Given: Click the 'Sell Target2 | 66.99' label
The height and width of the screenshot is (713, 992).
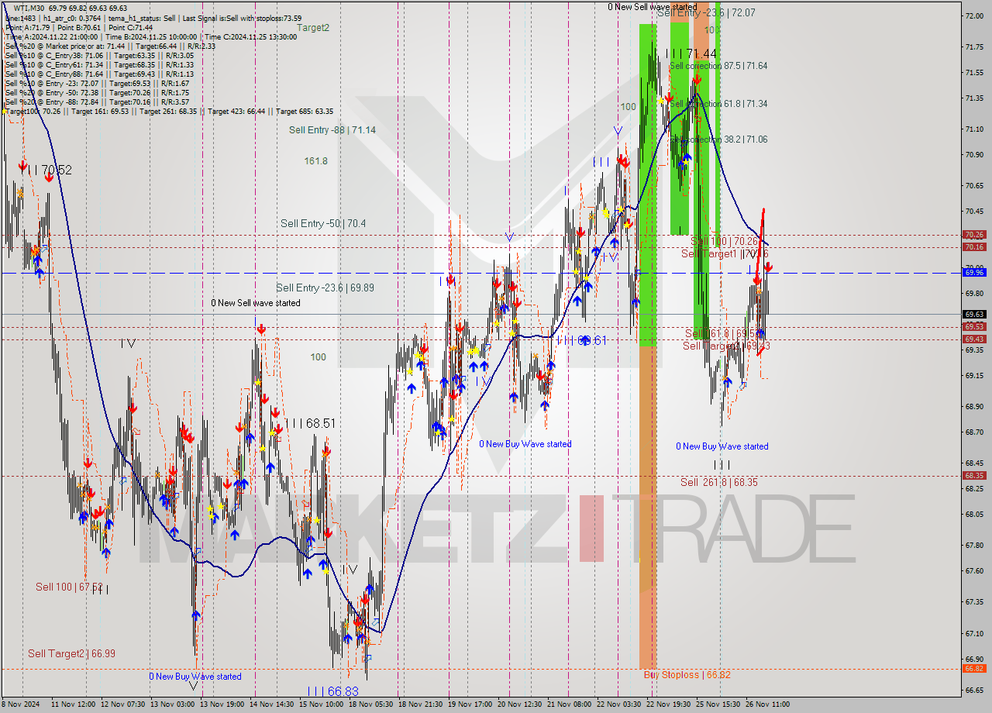Looking at the screenshot, I should tap(71, 653).
